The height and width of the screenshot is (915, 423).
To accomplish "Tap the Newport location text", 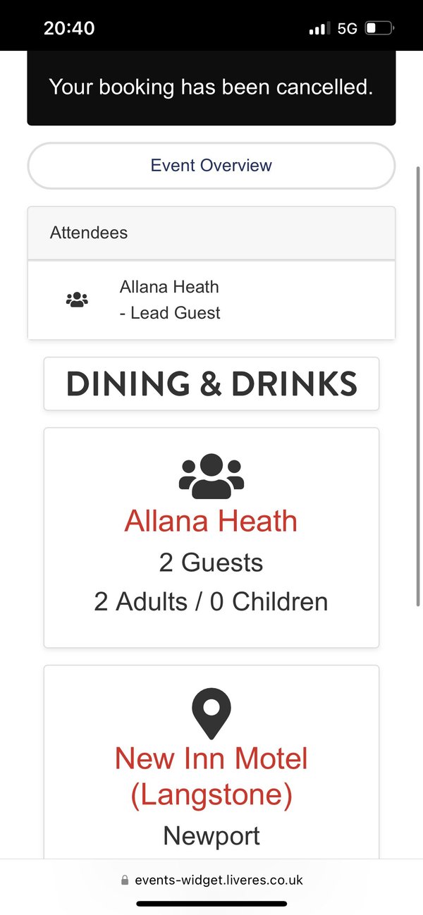I will (211, 836).
